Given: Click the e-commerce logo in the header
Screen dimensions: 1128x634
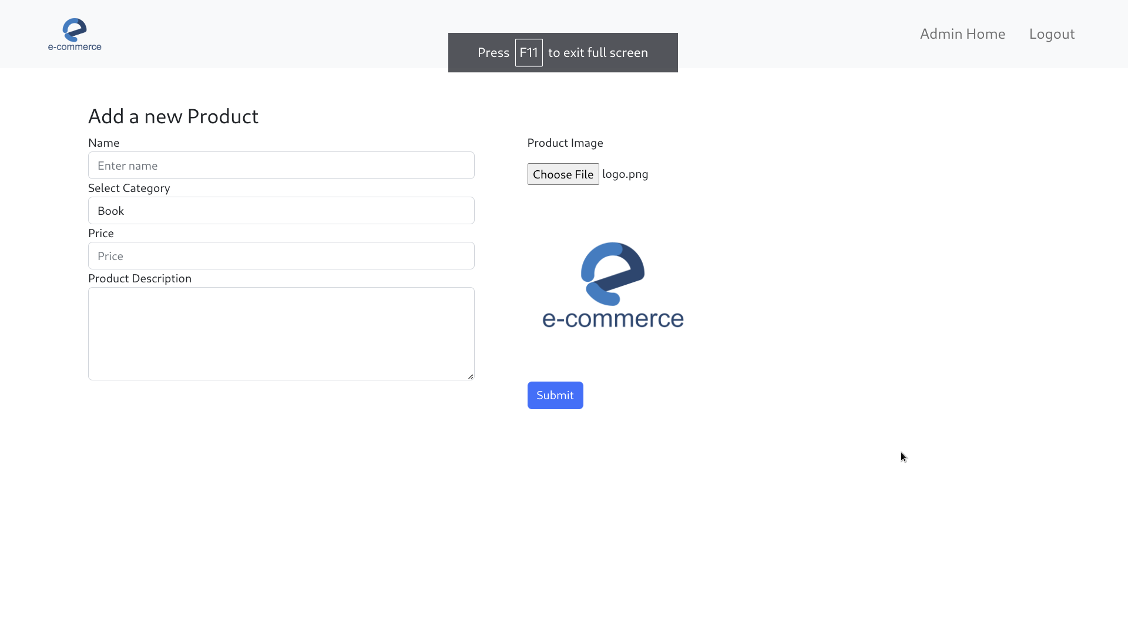Looking at the screenshot, I should (74, 33).
